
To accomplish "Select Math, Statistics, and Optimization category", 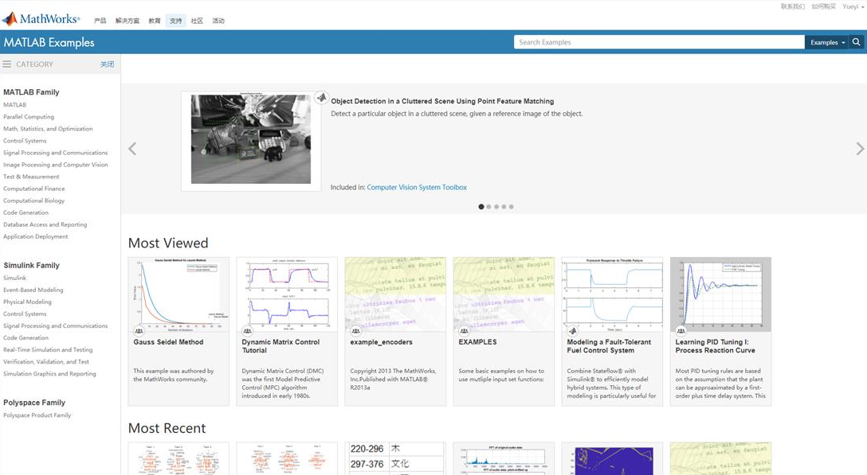I will pos(48,129).
